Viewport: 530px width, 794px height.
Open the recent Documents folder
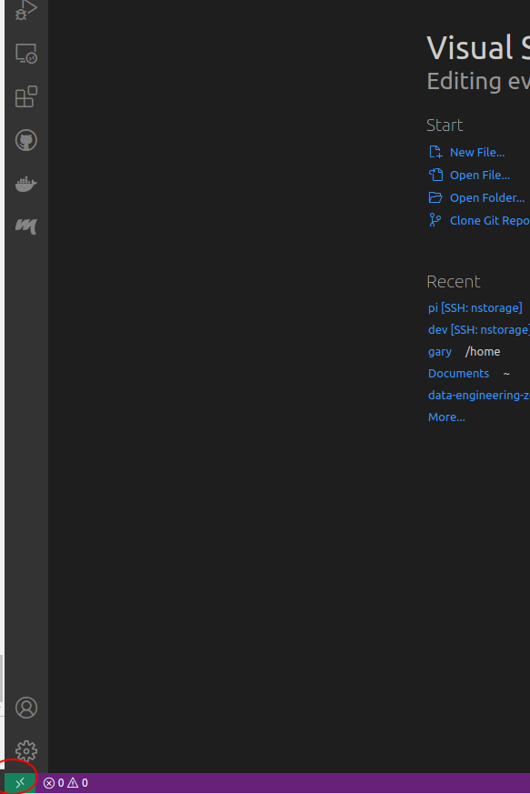pyautogui.click(x=458, y=373)
